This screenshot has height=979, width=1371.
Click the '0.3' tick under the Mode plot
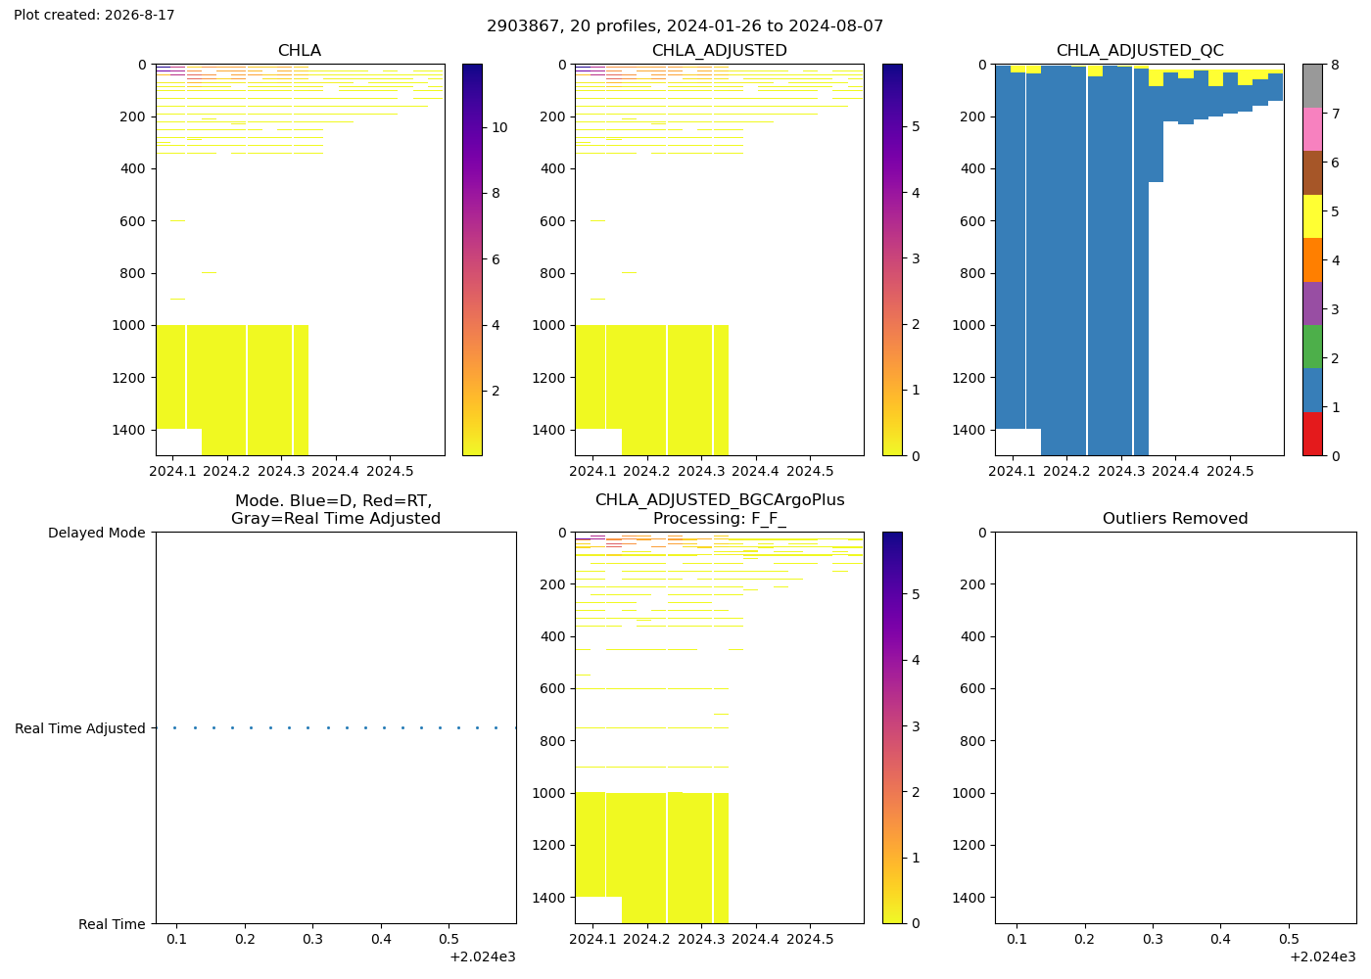click(x=312, y=939)
